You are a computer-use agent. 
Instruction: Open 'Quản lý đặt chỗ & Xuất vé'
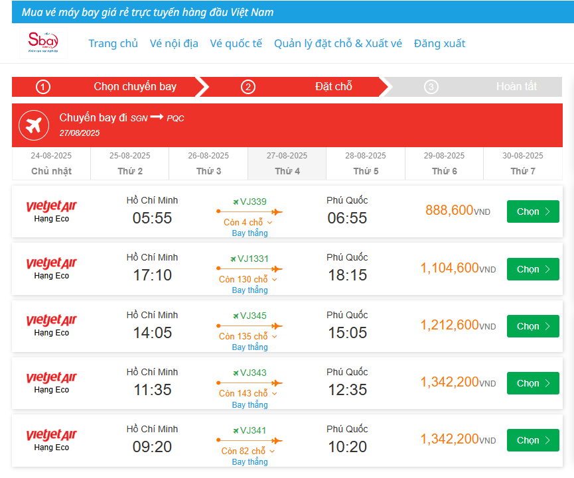[338, 44]
